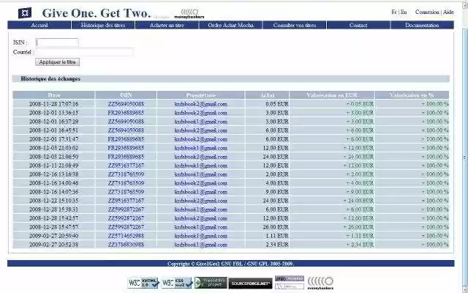Focus the ISIN input field
This screenshot has width=468, height=293.
57,42
